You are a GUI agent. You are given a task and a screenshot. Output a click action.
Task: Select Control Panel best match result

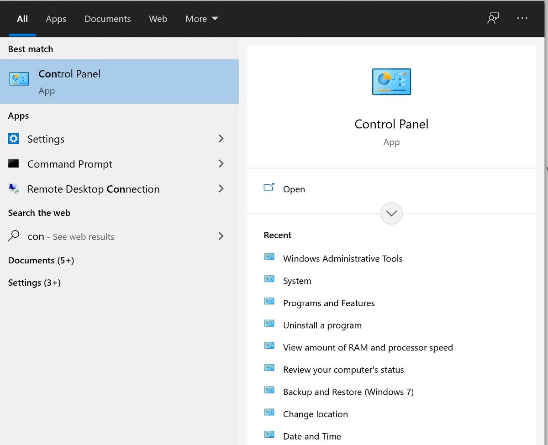(119, 81)
